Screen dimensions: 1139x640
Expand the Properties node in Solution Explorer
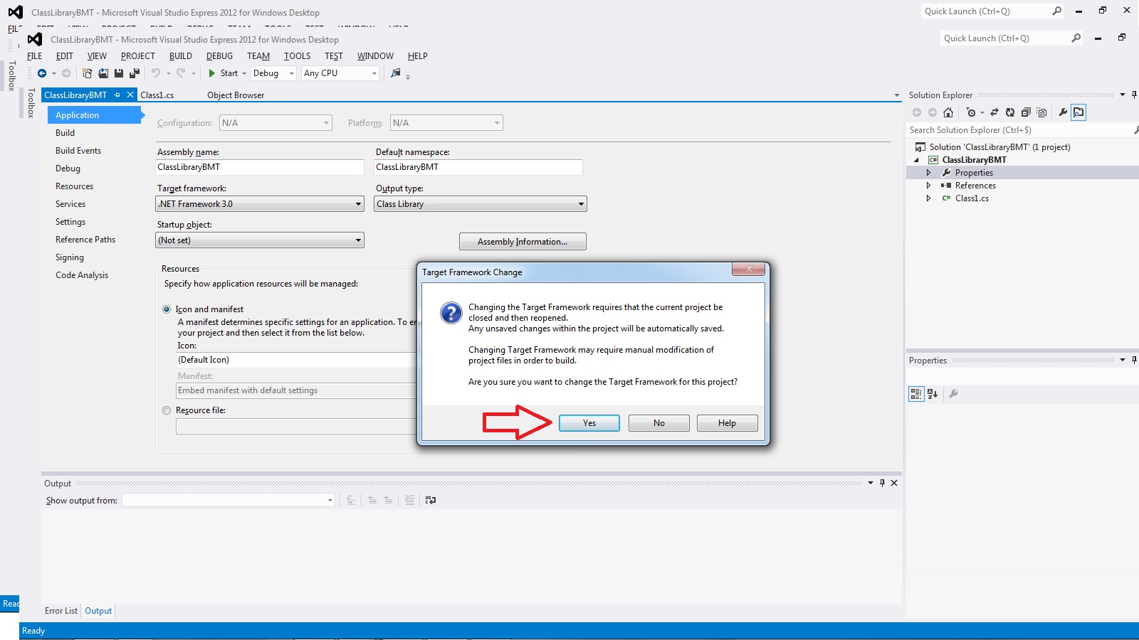click(x=928, y=173)
